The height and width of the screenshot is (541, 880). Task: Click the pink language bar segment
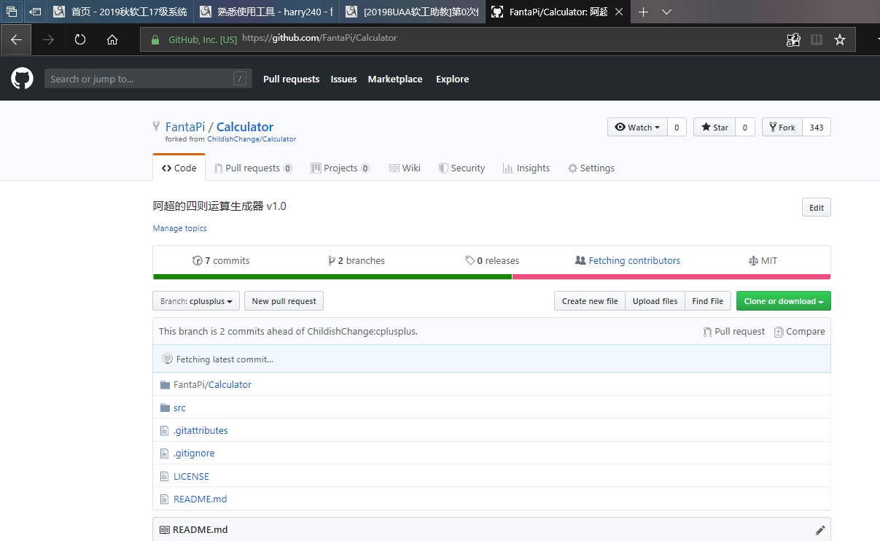point(671,277)
